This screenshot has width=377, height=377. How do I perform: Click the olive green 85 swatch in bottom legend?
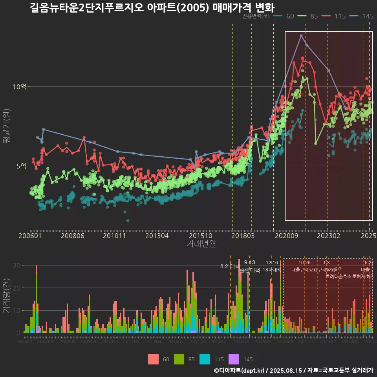click(x=179, y=359)
